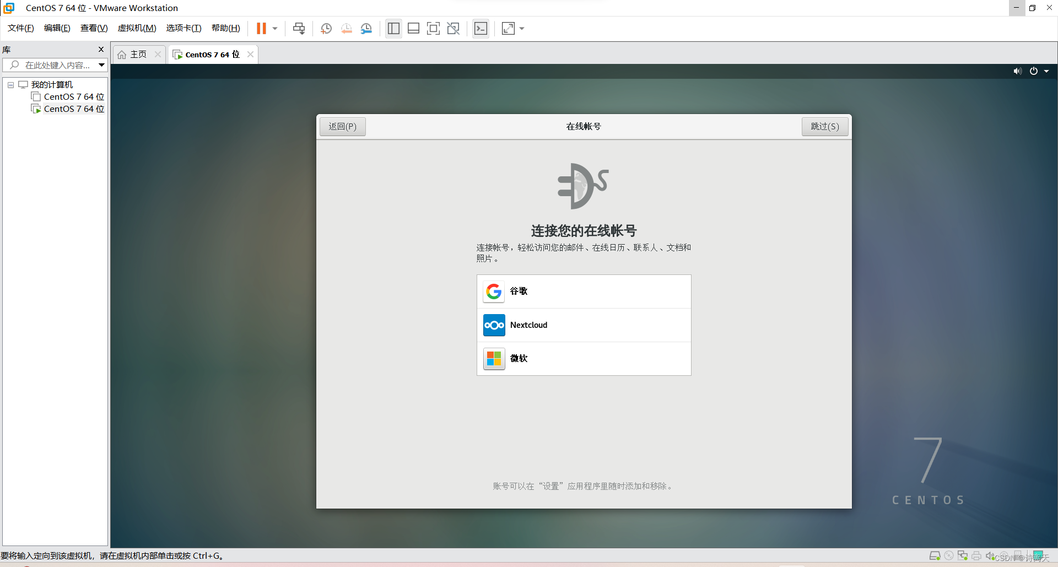Collapse the 我的计算机 tree node

10,85
